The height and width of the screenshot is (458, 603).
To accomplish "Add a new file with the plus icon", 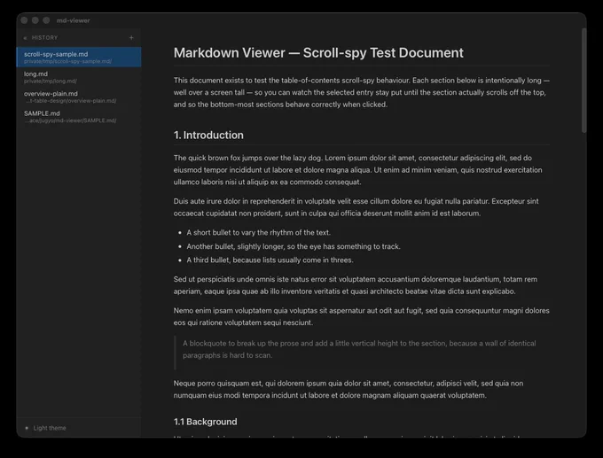I will tap(131, 38).
